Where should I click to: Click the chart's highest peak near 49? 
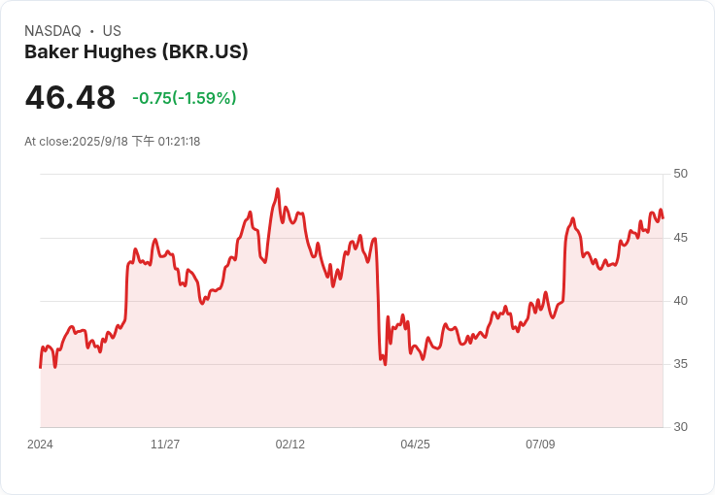pyautogui.click(x=277, y=189)
